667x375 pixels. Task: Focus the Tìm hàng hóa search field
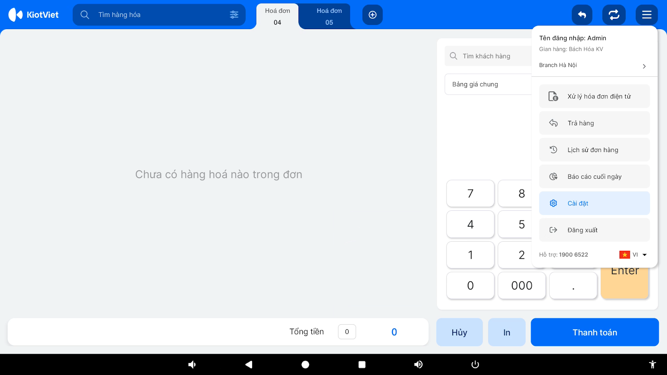159,15
